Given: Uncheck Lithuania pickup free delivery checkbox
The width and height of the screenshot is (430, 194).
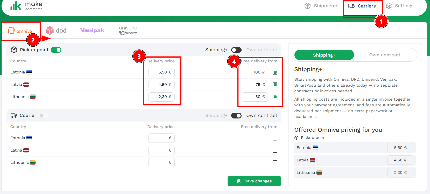Looking at the screenshot, I should point(275,97).
